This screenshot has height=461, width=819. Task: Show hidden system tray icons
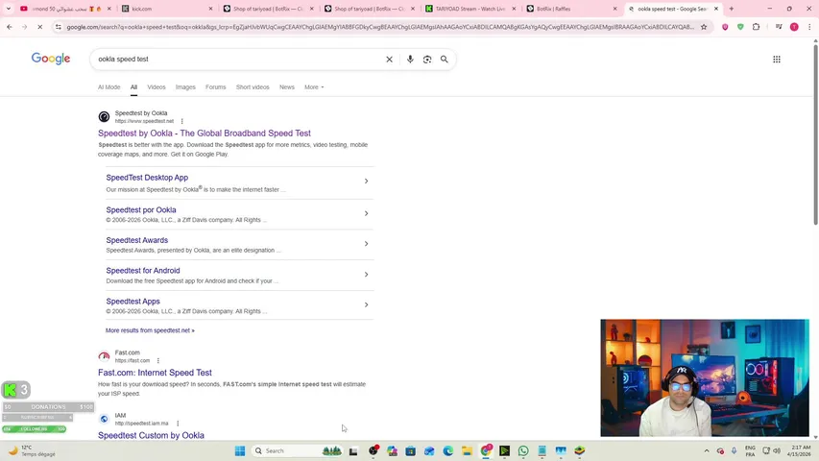click(707, 451)
